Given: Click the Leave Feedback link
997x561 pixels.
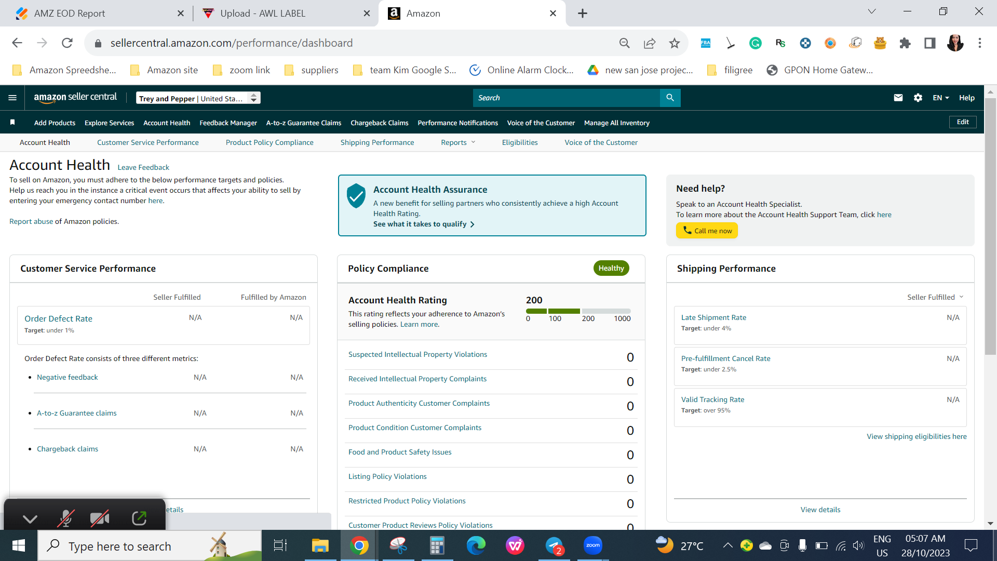Looking at the screenshot, I should coord(143,167).
